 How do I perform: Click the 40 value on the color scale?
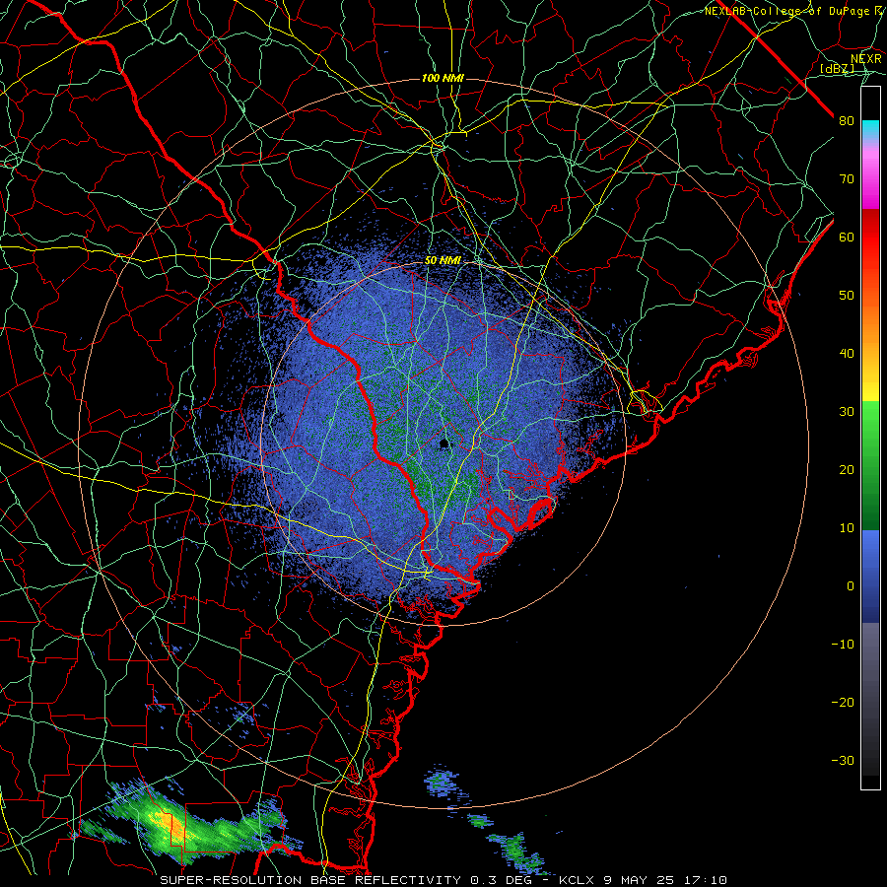pos(847,354)
